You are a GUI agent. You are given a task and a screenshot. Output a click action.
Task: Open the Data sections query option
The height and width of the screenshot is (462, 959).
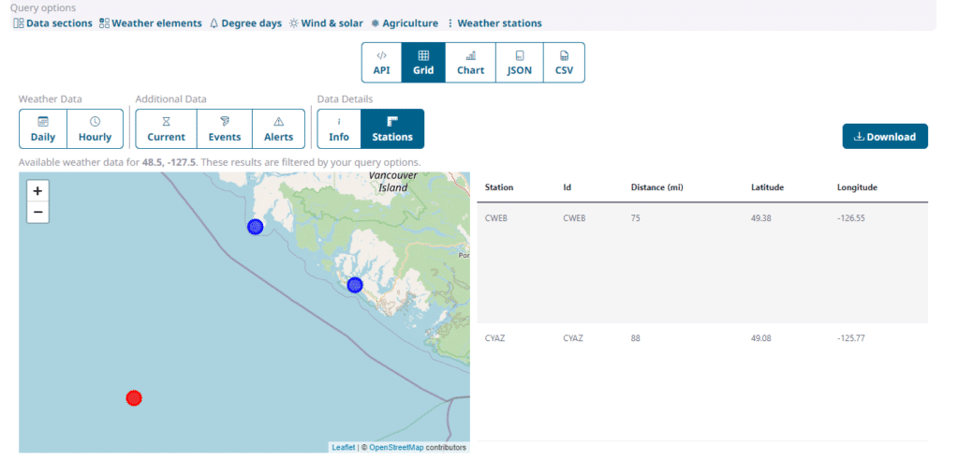tap(52, 23)
